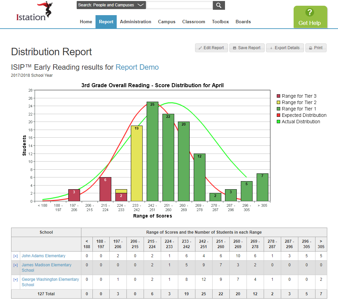Open the Report Demo link

[137, 67]
